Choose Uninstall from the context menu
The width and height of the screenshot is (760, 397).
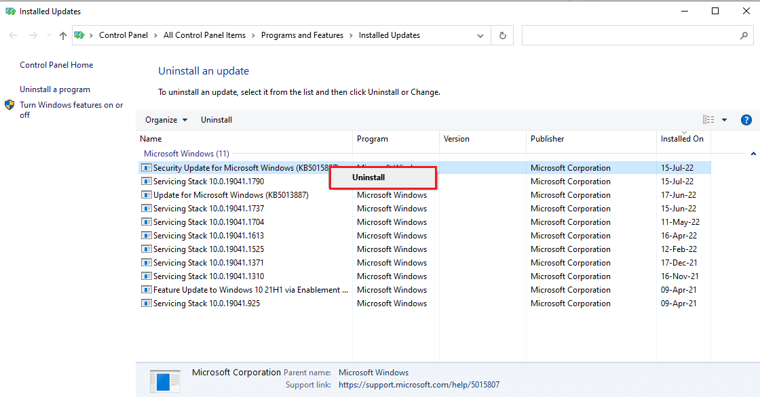(x=383, y=177)
